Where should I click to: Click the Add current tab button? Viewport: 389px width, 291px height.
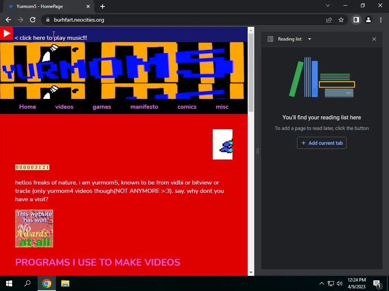click(322, 143)
